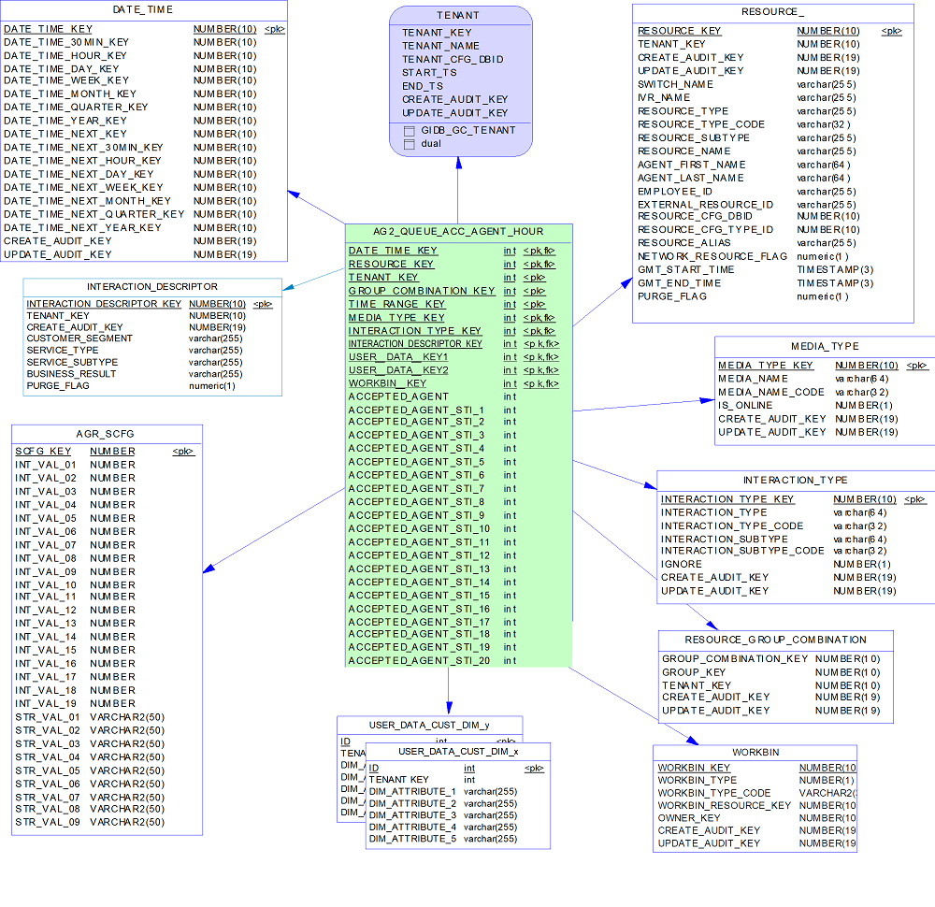935x907 pixels.
Task: Select the TENANT entity title
Action: 458,16
